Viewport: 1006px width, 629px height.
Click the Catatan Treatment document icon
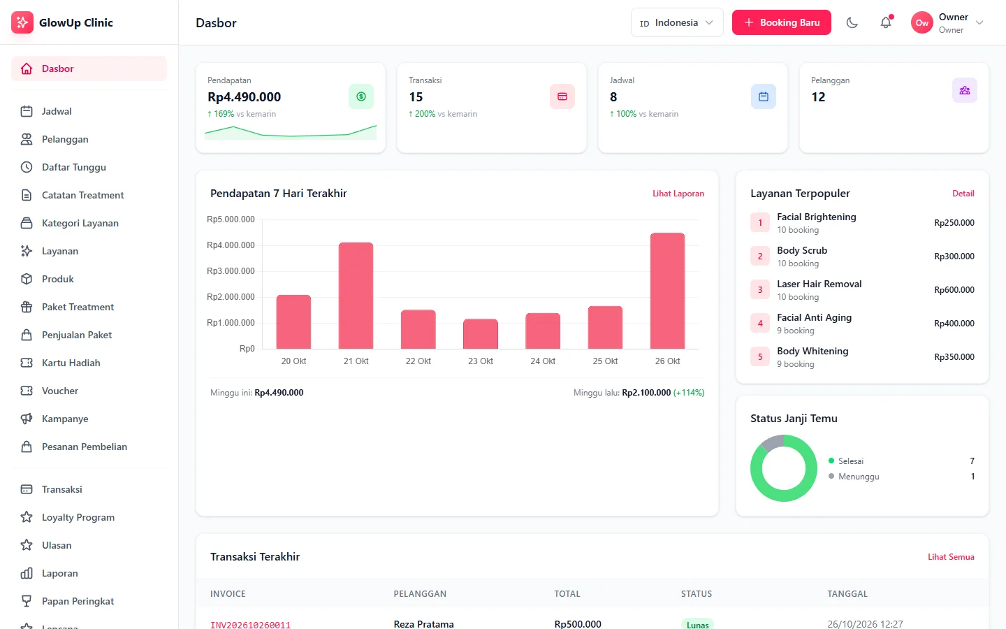point(27,195)
